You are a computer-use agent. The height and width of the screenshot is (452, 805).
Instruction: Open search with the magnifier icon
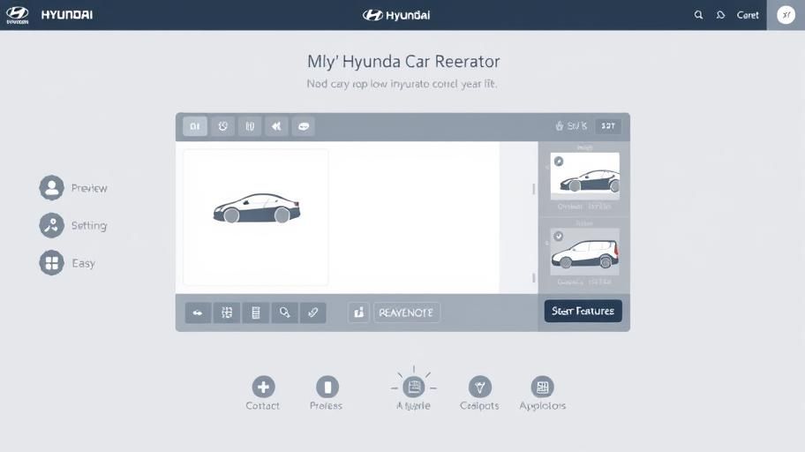699,15
